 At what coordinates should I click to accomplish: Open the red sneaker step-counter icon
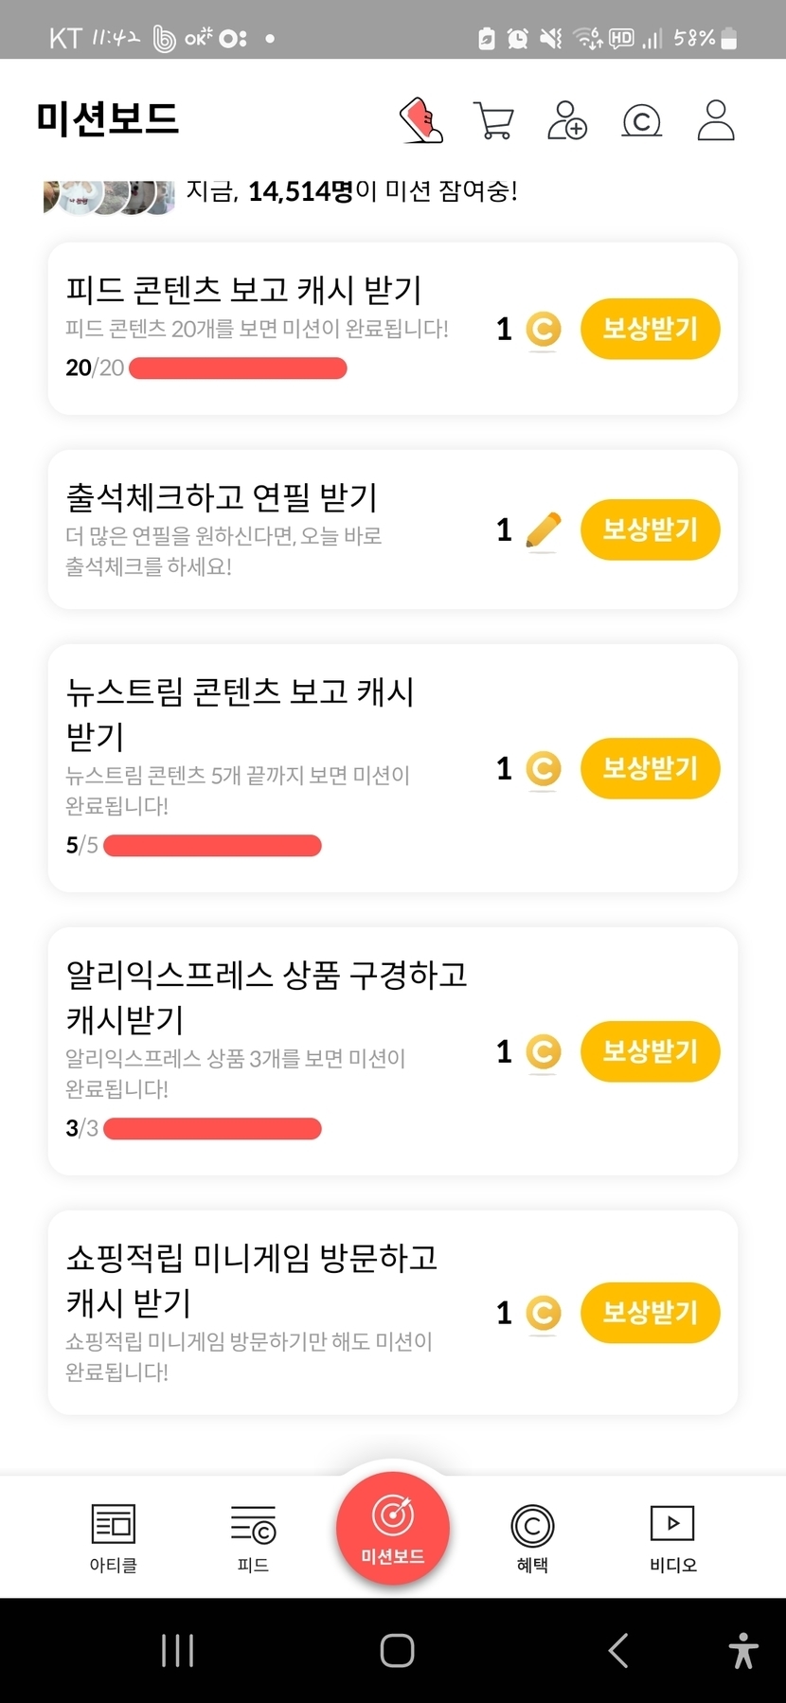tap(422, 120)
